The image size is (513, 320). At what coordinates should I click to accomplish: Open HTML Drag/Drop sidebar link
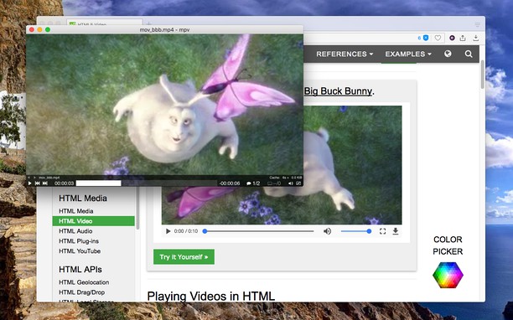(x=82, y=292)
